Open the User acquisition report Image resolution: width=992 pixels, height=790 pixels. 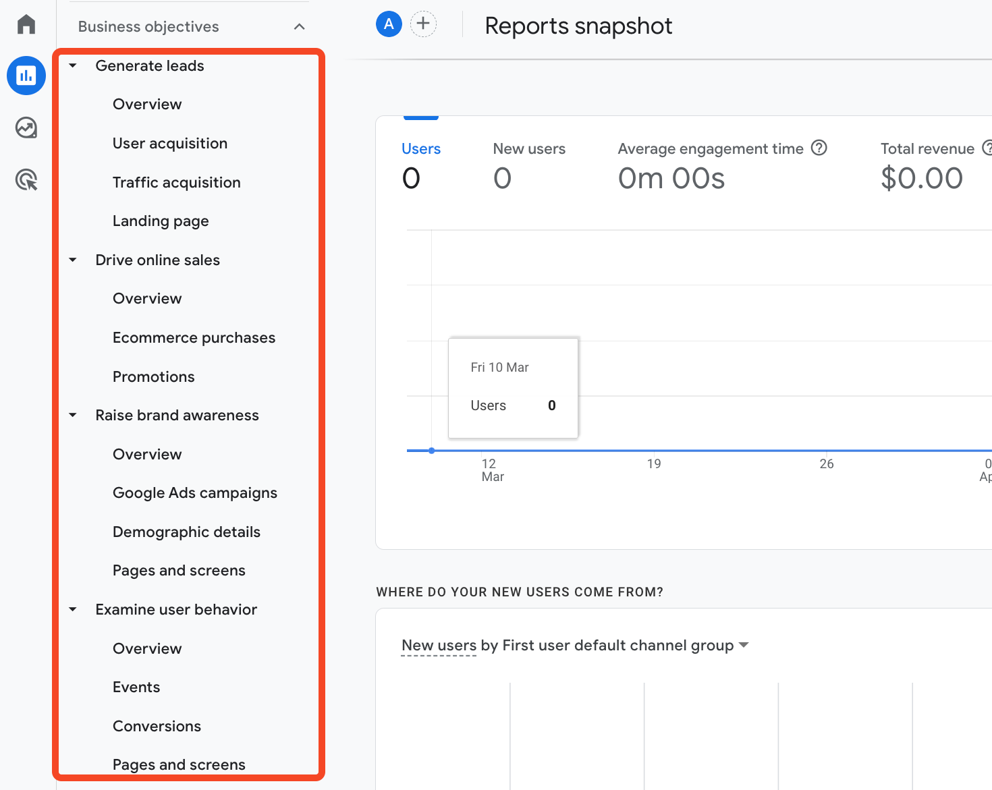[x=170, y=144]
